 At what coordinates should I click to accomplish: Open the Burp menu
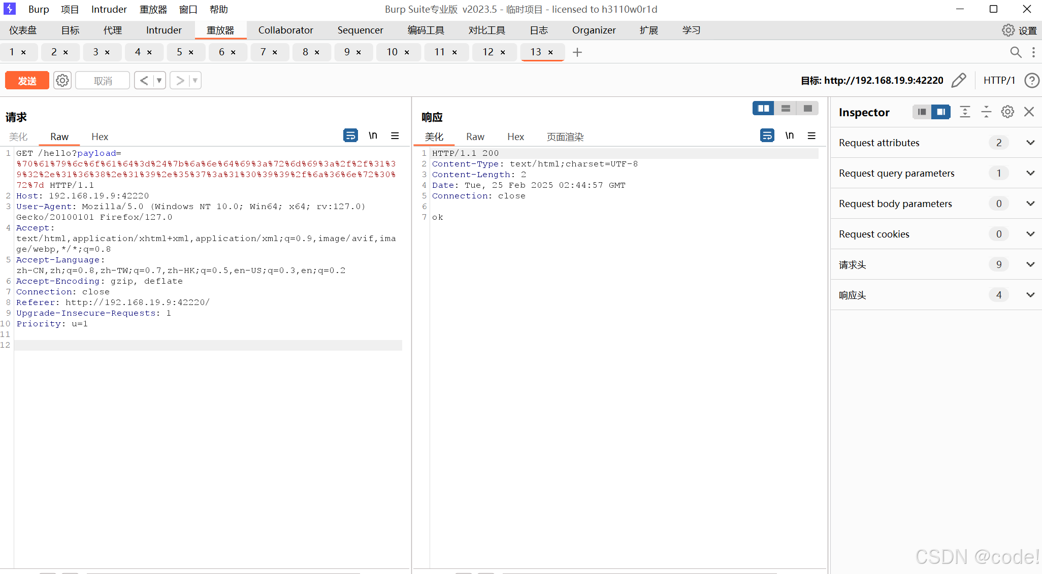(x=39, y=9)
